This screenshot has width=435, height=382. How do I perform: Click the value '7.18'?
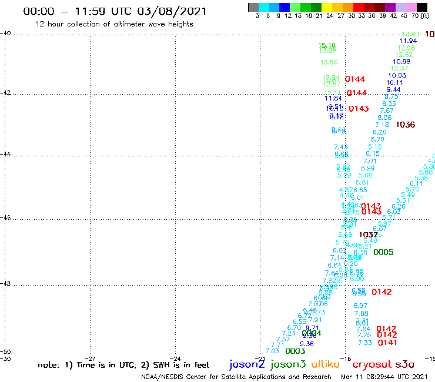tap(382, 125)
